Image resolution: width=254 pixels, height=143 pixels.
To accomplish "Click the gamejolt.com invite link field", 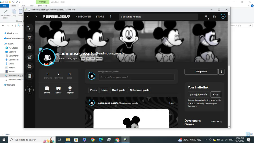I will pos(198,94).
